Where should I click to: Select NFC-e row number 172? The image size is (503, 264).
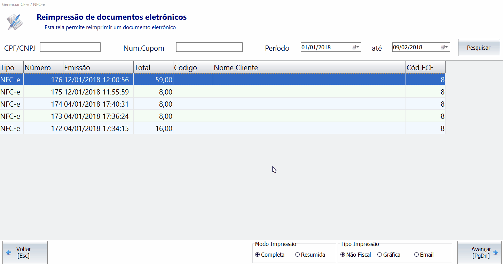pos(222,129)
